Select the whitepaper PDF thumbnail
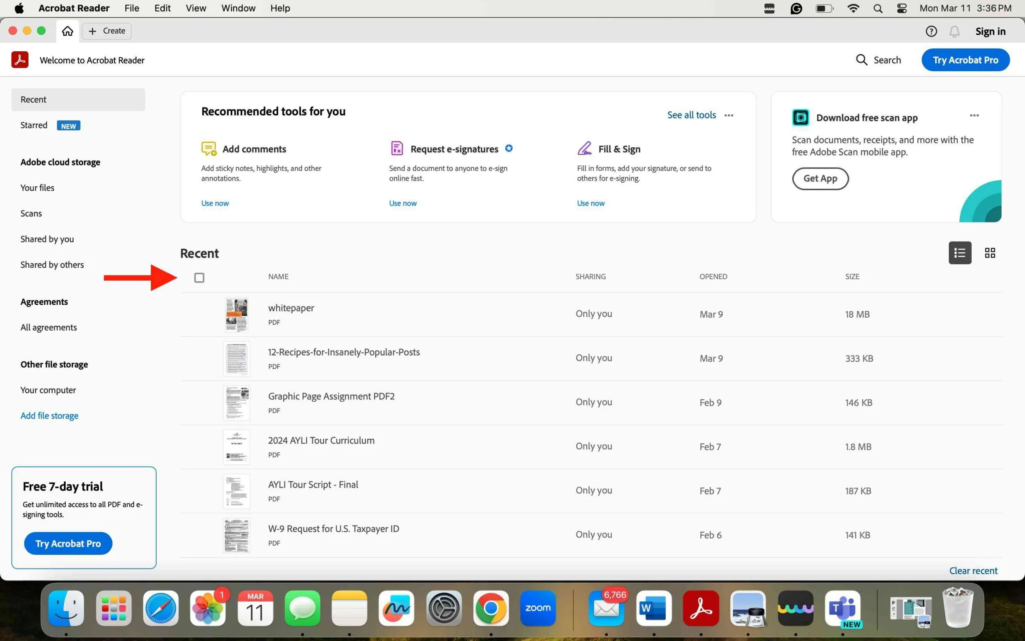Screen dimensions: 1025x641 click(x=236, y=314)
